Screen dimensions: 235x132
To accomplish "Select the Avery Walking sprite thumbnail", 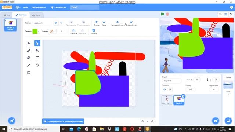I will [x=167, y=100].
